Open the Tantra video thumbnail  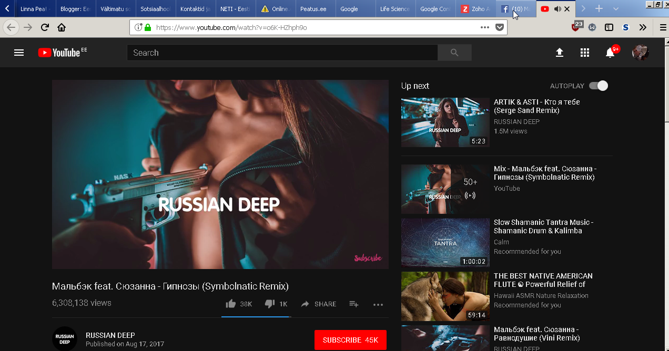click(445, 243)
